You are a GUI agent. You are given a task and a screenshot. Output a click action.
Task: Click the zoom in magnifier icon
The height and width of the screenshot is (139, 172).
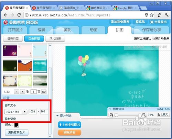[144, 115]
